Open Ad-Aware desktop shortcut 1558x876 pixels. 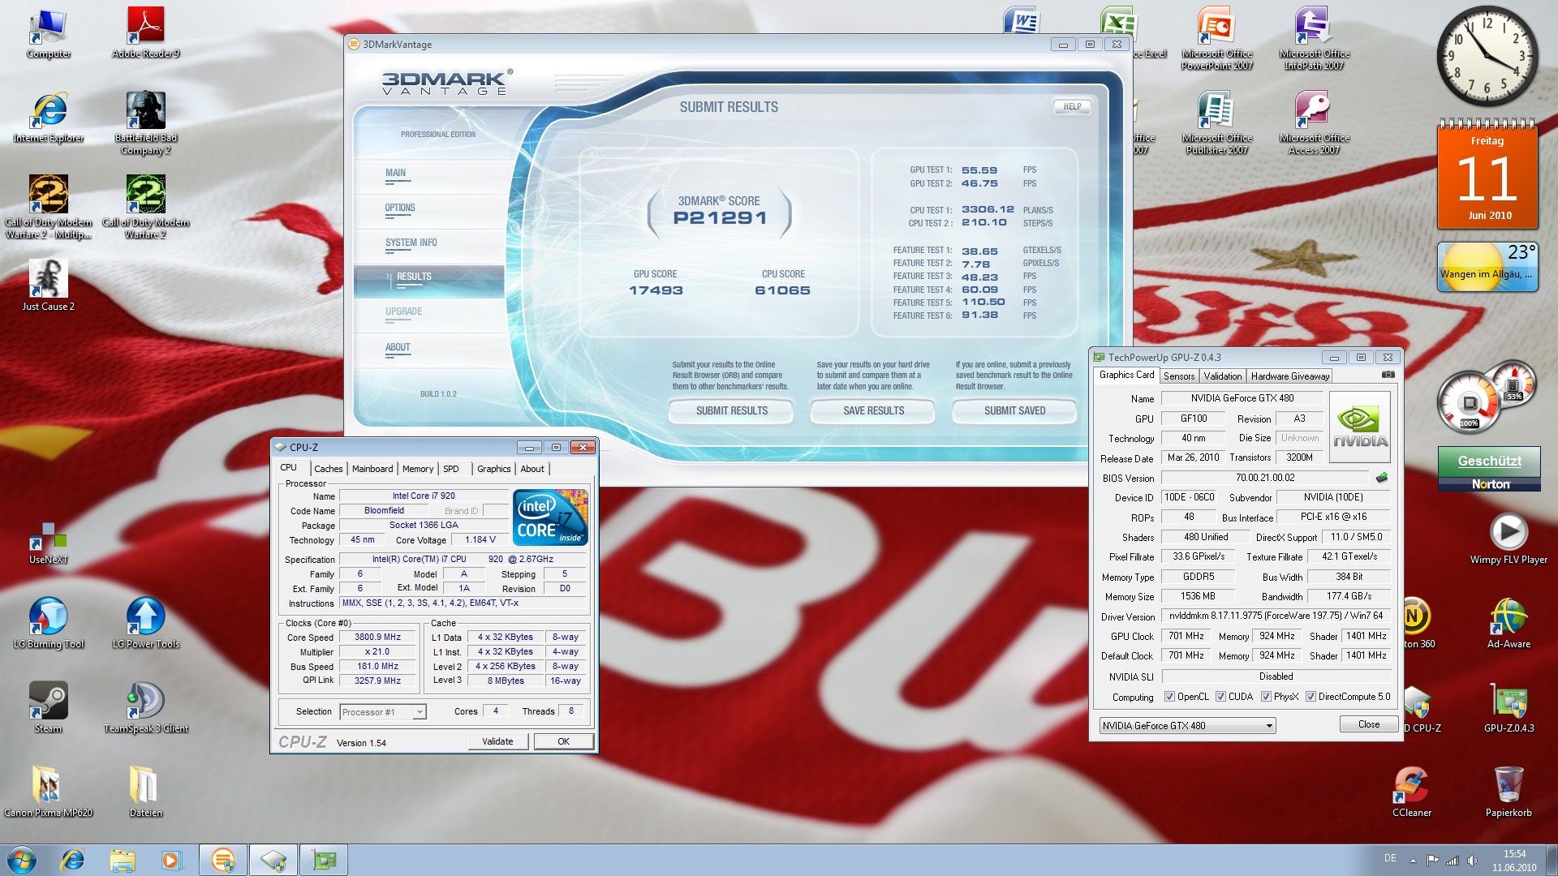pos(1509,624)
